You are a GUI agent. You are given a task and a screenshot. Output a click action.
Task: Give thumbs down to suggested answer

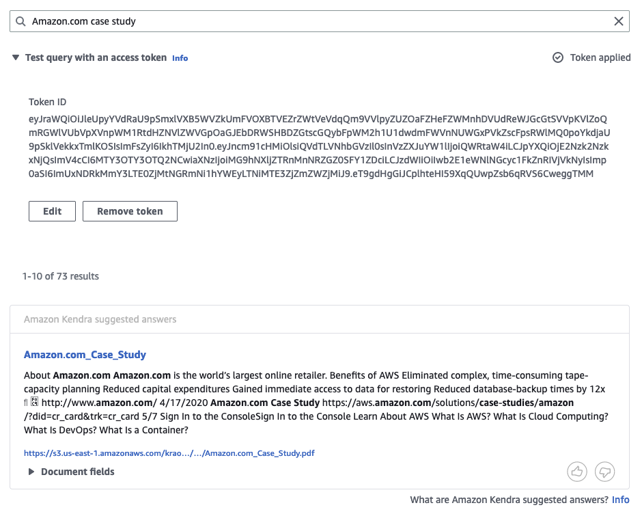[604, 472]
